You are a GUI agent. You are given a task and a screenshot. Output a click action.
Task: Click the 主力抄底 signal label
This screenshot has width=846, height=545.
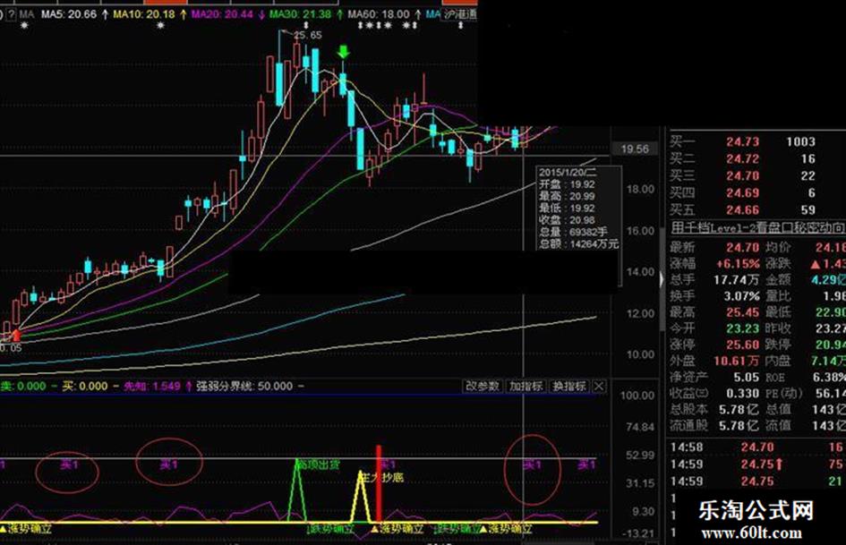(x=381, y=478)
